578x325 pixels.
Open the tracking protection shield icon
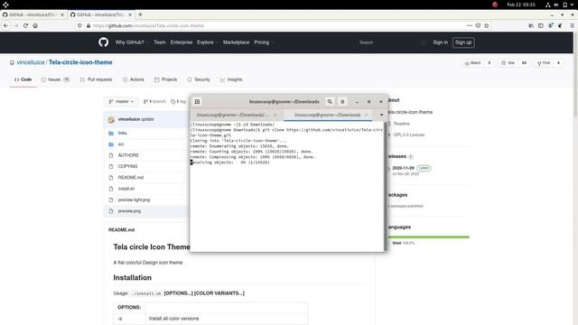point(79,25)
